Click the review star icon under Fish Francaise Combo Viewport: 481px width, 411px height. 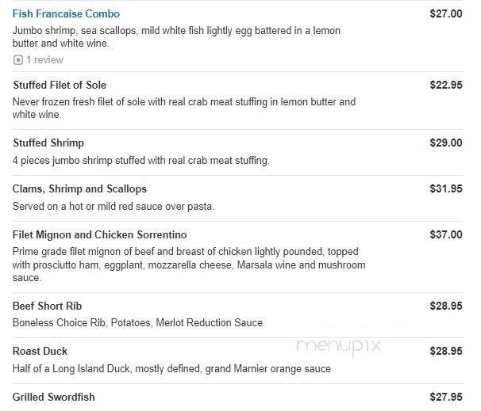click(17, 60)
